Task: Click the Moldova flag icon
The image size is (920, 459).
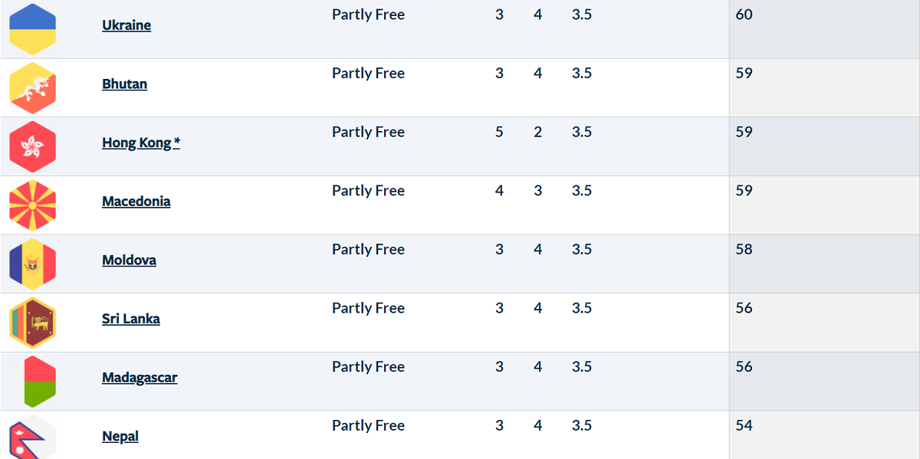Action: (x=32, y=264)
